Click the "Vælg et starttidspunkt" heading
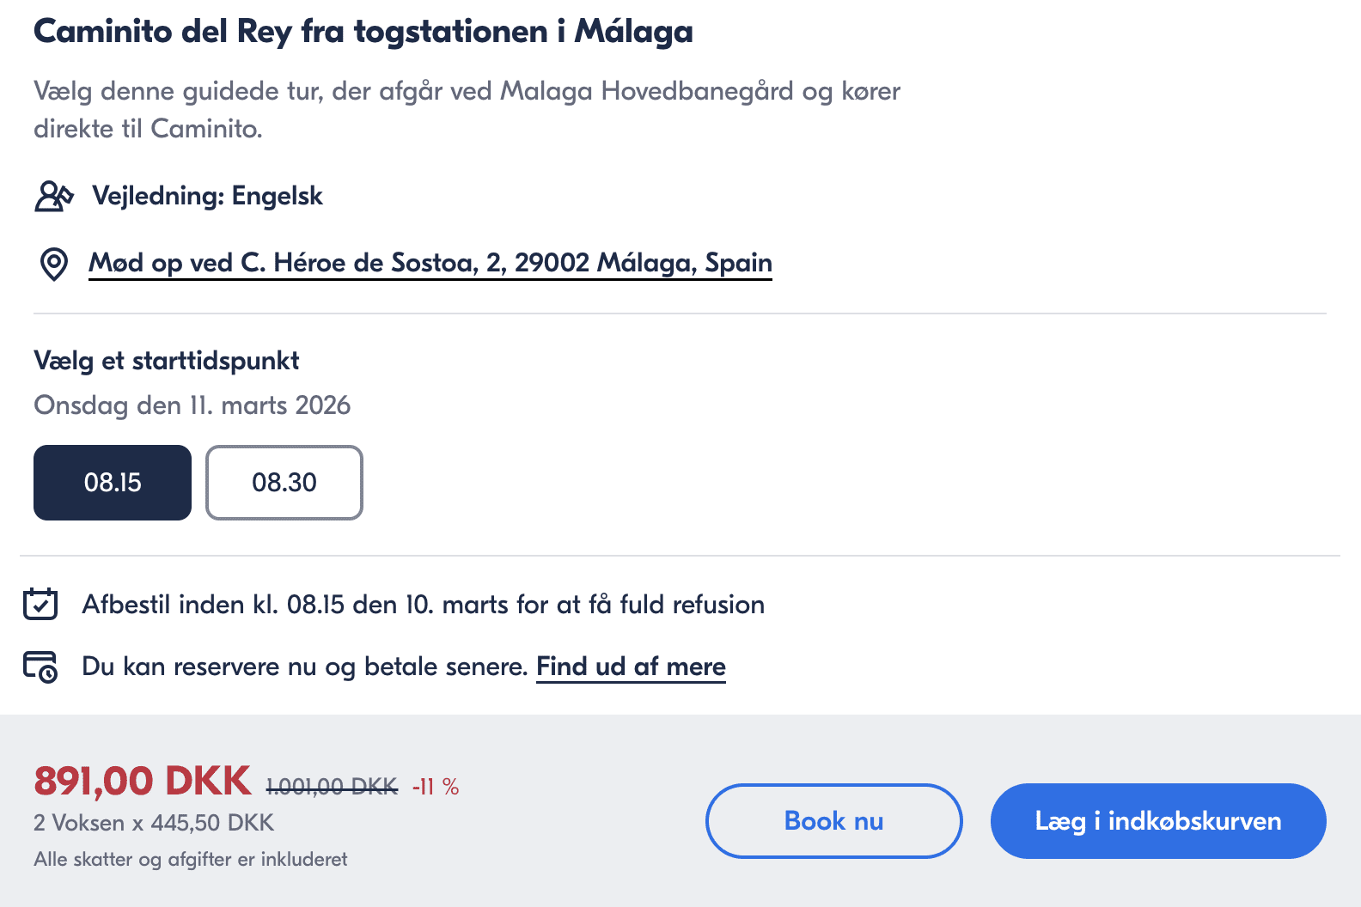The height and width of the screenshot is (907, 1361). tap(166, 361)
